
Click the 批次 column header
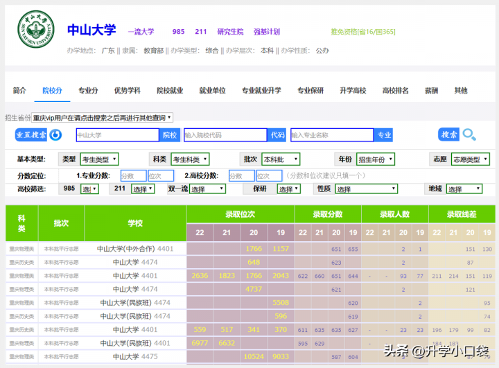tap(61, 223)
